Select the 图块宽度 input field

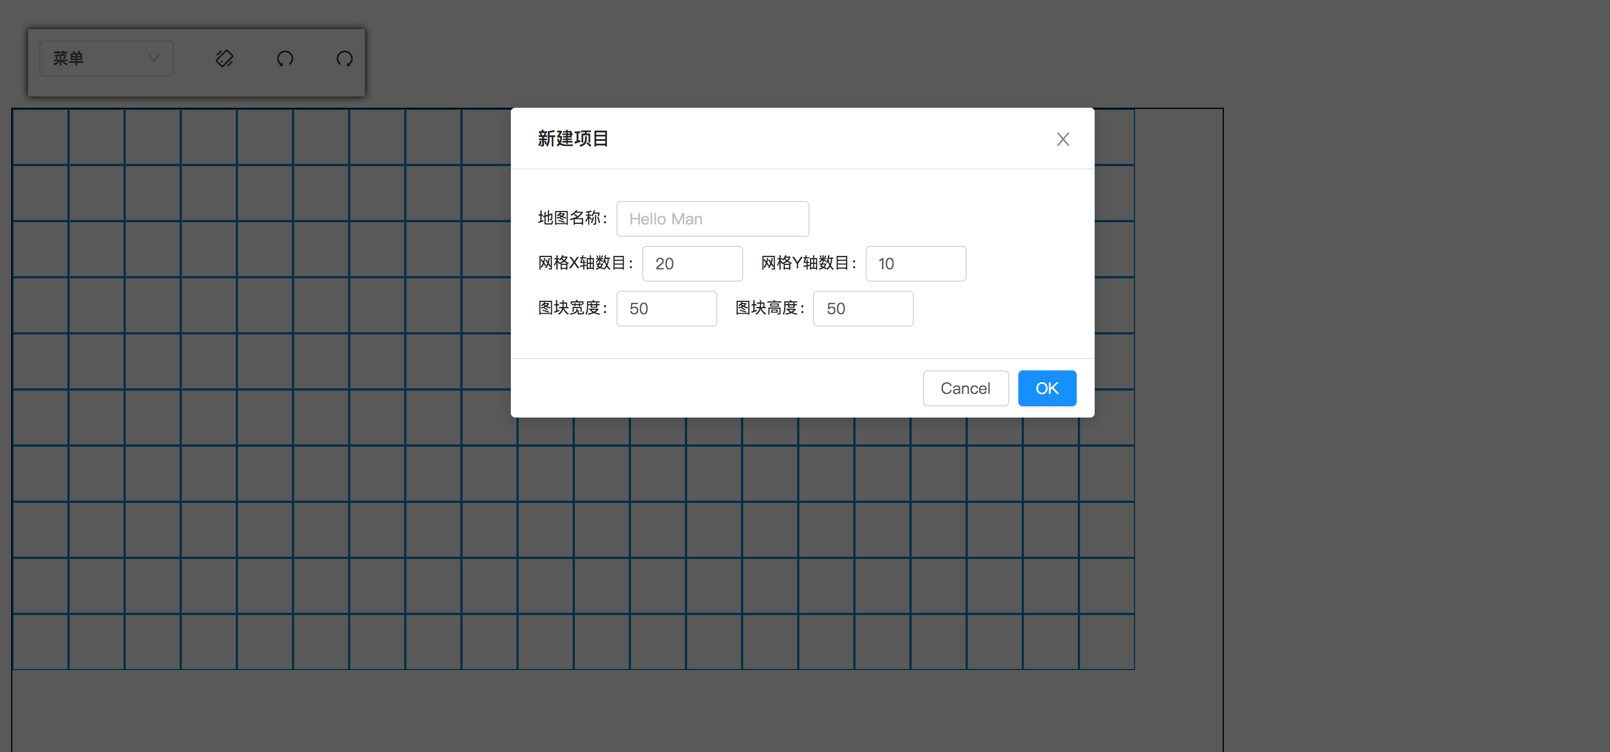[x=666, y=309]
